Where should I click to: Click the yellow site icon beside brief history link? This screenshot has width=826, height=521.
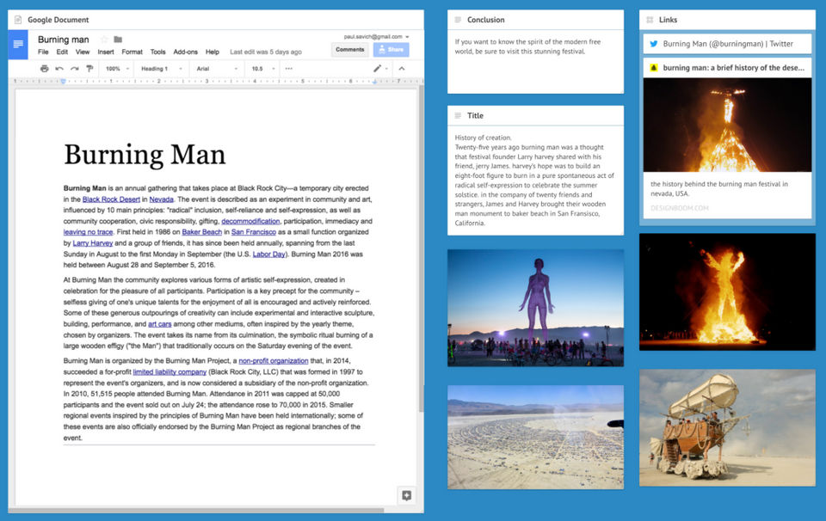653,68
